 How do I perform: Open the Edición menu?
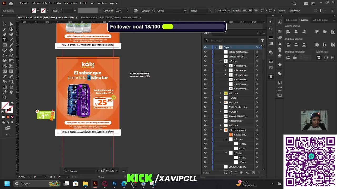36,3
